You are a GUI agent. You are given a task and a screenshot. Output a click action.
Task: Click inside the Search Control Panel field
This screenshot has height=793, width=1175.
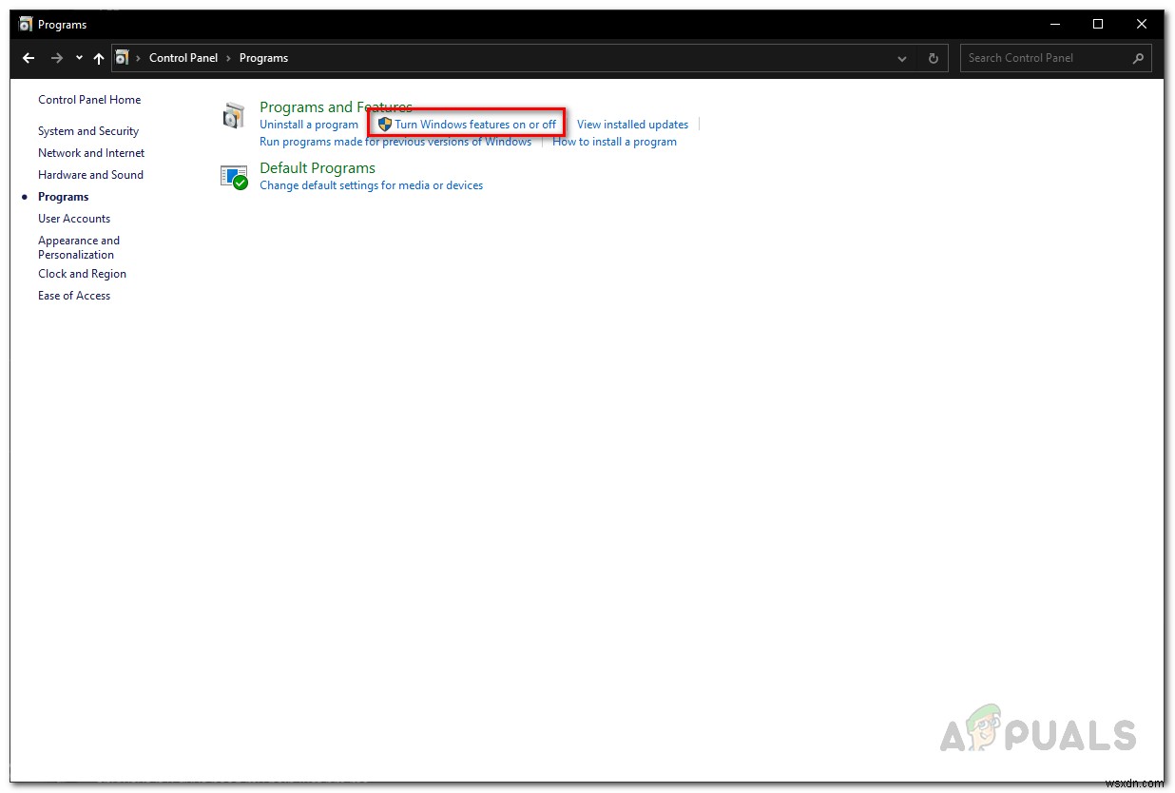[1036, 57]
